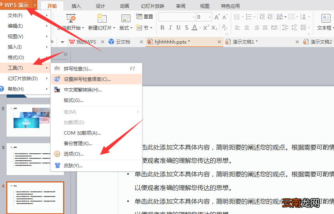334x214 pixels.
Task: Switch to 云文档 document tab
Action: [x=123, y=42]
